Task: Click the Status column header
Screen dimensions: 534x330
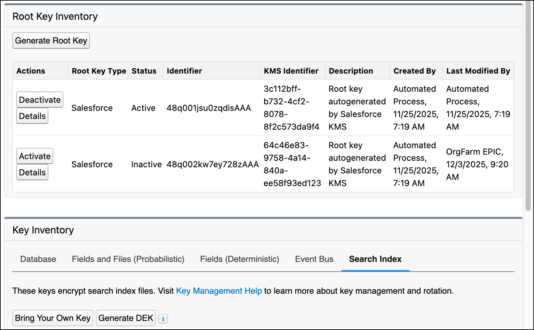Action: pyautogui.click(x=146, y=71)
